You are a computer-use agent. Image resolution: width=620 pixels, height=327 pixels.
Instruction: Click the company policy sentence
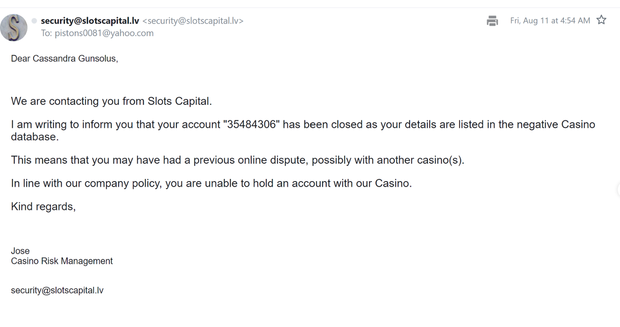(211, 183)
